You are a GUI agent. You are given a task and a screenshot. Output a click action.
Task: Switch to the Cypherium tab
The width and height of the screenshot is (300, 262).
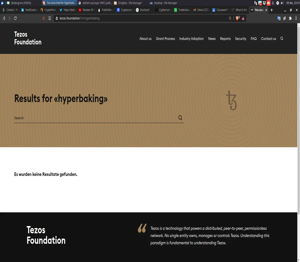click(163, 10)
